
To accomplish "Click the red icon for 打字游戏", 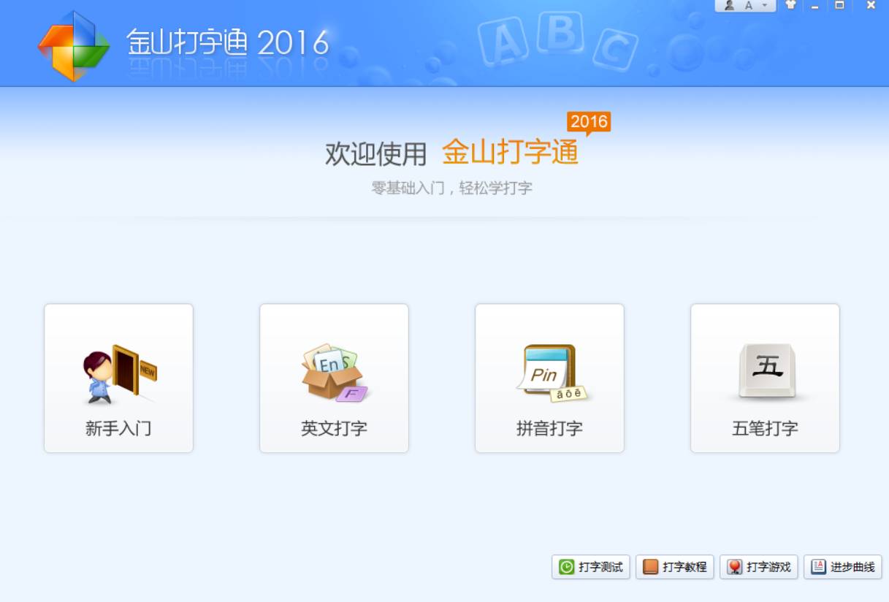I will [x=734, y=567].
